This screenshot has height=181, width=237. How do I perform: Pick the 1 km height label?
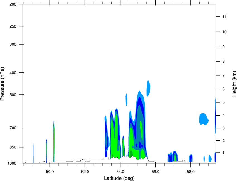click(224, 153)
